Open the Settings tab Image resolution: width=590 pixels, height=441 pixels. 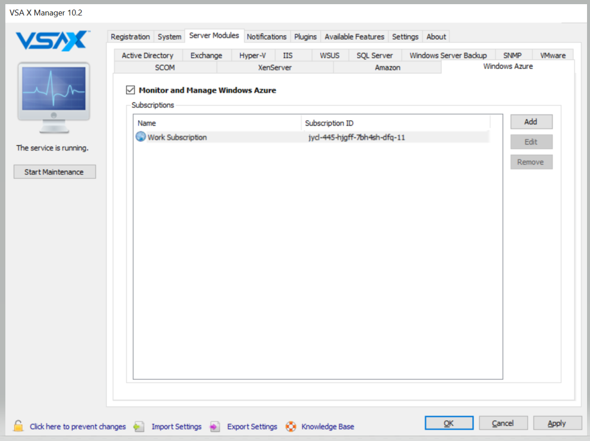(405, 36)
